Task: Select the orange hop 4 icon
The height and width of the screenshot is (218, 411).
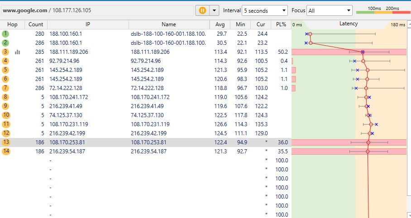Action: 5,61
